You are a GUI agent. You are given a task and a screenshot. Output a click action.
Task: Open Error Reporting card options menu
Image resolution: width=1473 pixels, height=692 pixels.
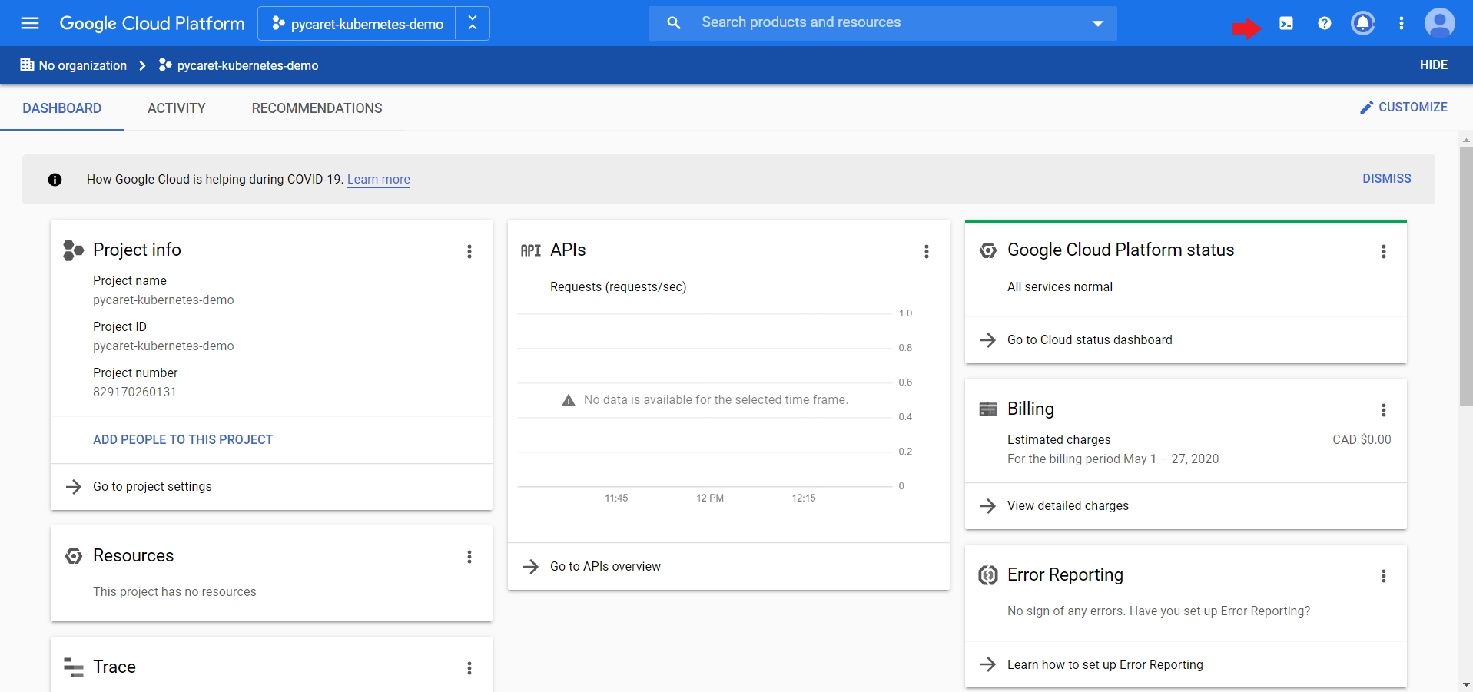(1383, 576)
